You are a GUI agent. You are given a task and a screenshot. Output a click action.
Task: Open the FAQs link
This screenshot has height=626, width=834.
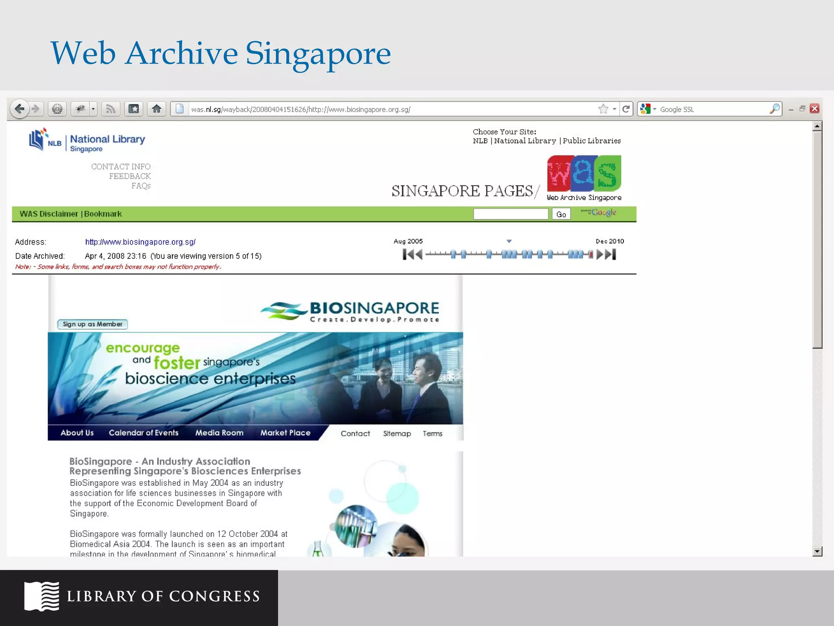tap(141, 186)
